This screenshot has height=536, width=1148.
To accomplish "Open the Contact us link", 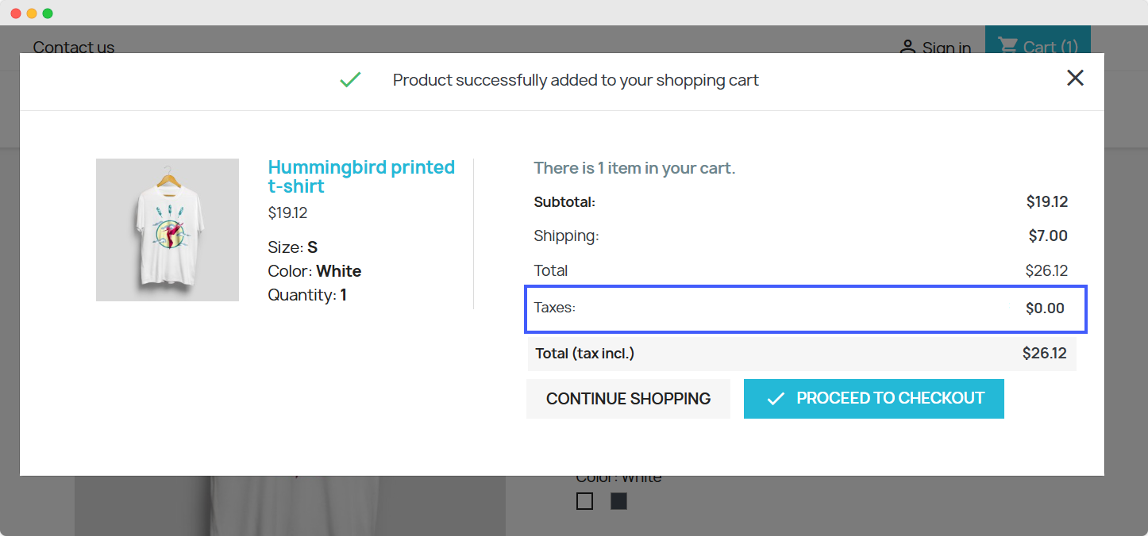I will (73, 48).
